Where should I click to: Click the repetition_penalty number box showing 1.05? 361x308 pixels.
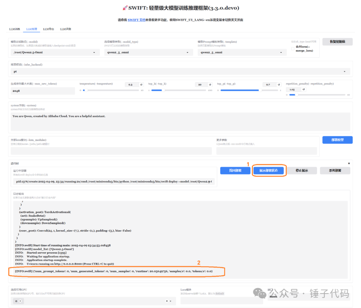pyautogui.click(x=293, y=89)
